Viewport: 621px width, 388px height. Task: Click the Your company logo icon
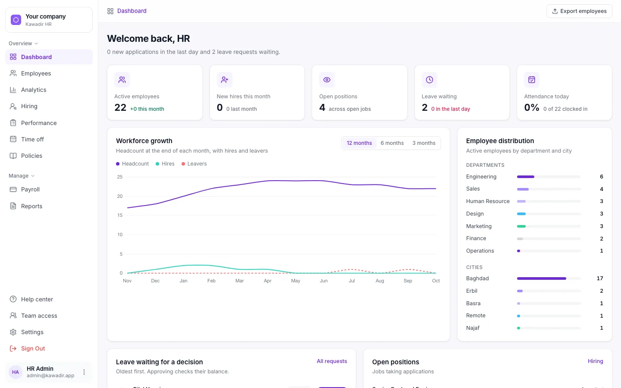(16, 20)
